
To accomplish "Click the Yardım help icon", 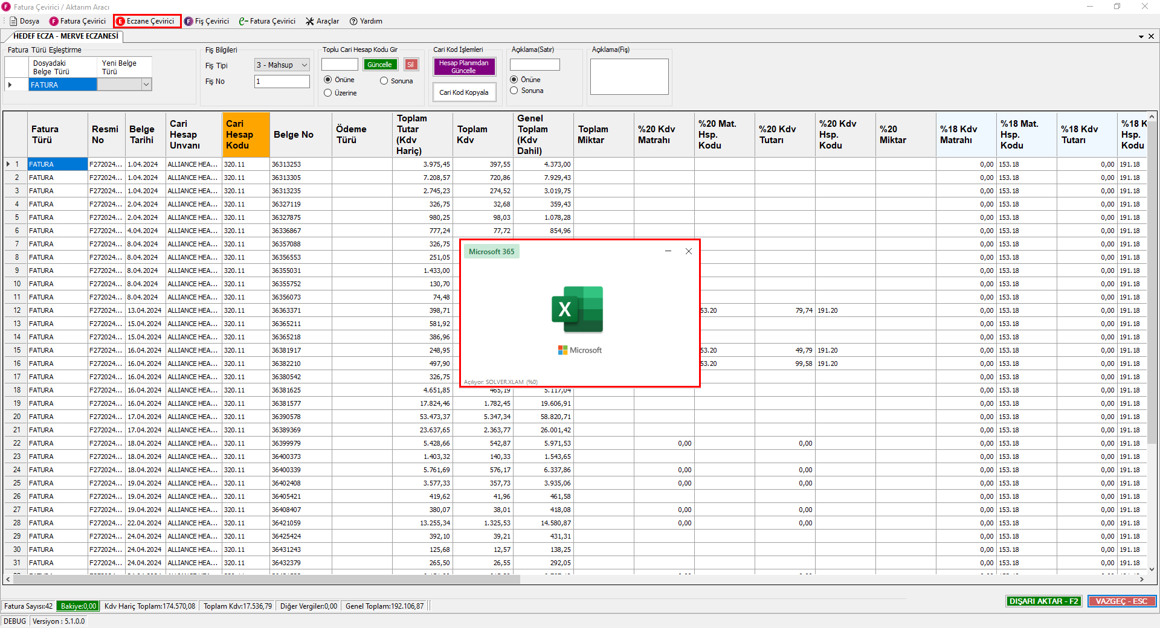I will pos(353,21).
